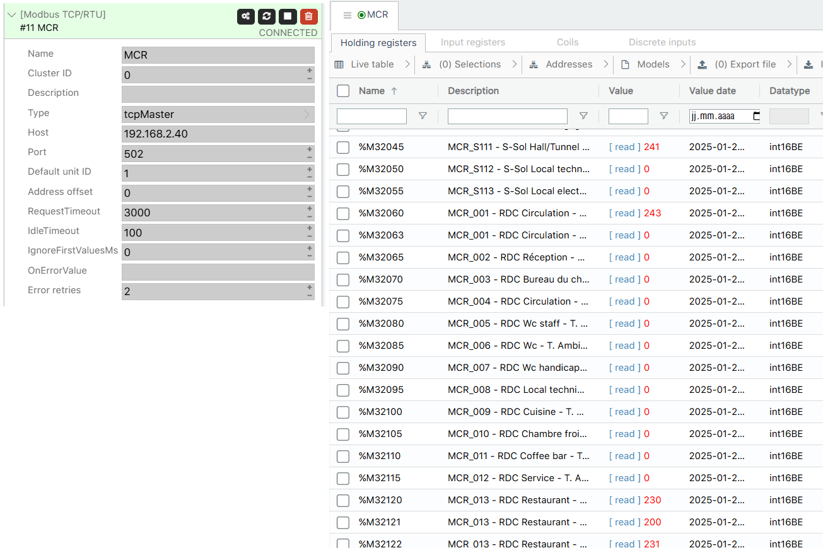
Task: Click the read link for %M32045
Action: (624, 147)
